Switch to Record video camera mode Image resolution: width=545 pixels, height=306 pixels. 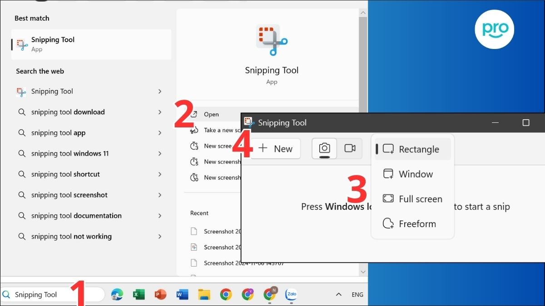point(350,149)
